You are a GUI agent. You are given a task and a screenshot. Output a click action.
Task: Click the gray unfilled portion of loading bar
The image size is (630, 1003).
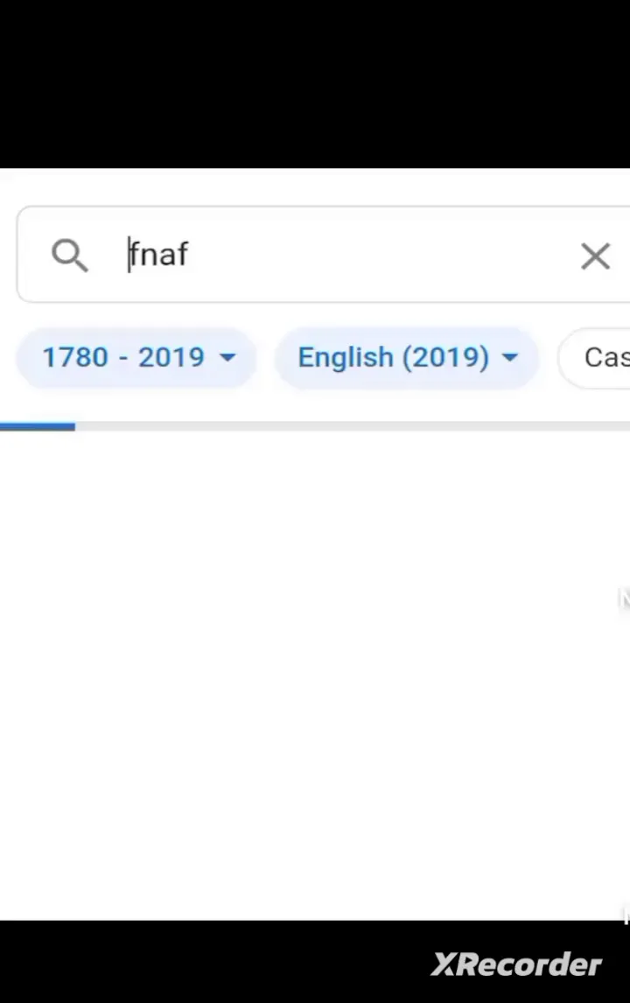point(350,426)
